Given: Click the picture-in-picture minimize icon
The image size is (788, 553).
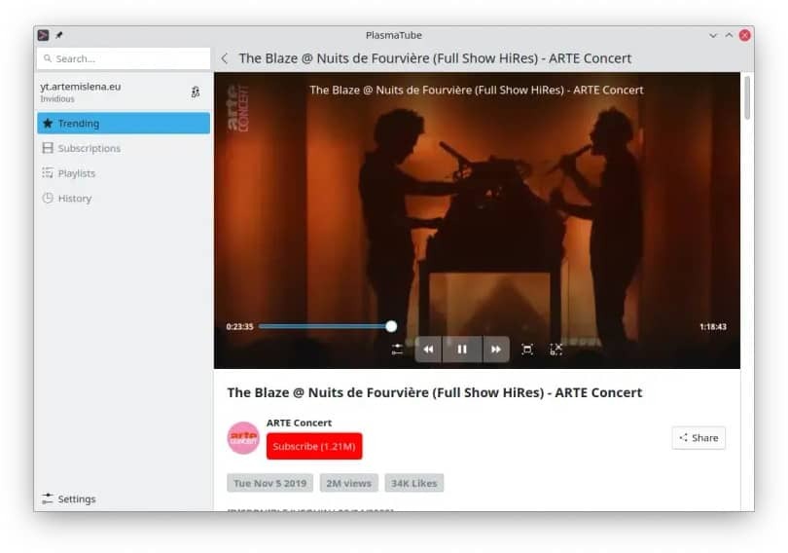Looking at the screenshot, I should [x=555, y=350].
